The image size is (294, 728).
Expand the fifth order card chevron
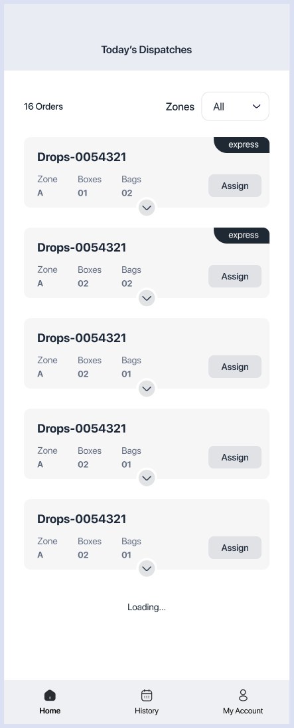(x=147, y=569)
